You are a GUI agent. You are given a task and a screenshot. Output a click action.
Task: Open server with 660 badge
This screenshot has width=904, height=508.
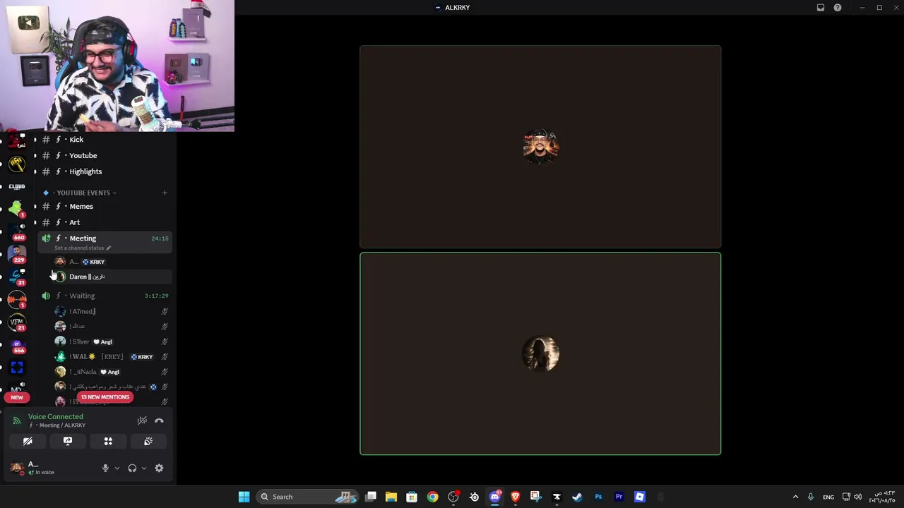pos(17,231)
